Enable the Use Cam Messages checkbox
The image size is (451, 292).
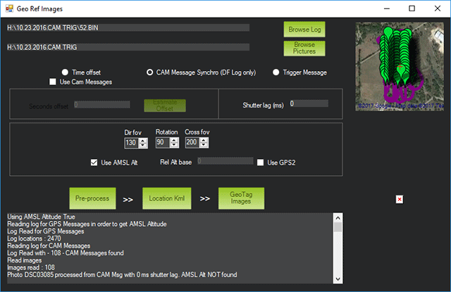point(54,82)
